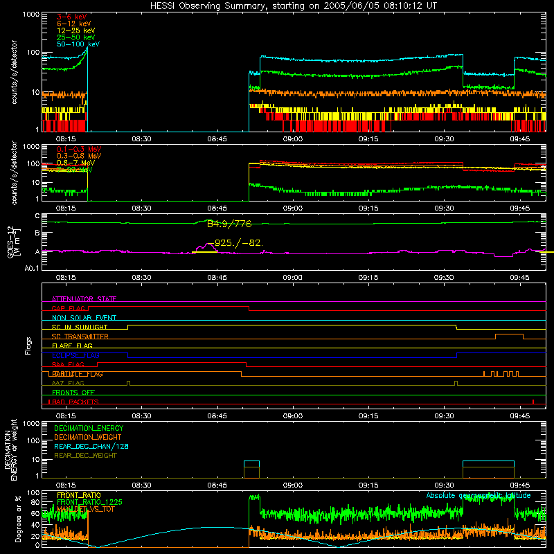Select the BAD_PACKETS flag label
Screen dimensions: 554x554
click(x=75, y=402)
